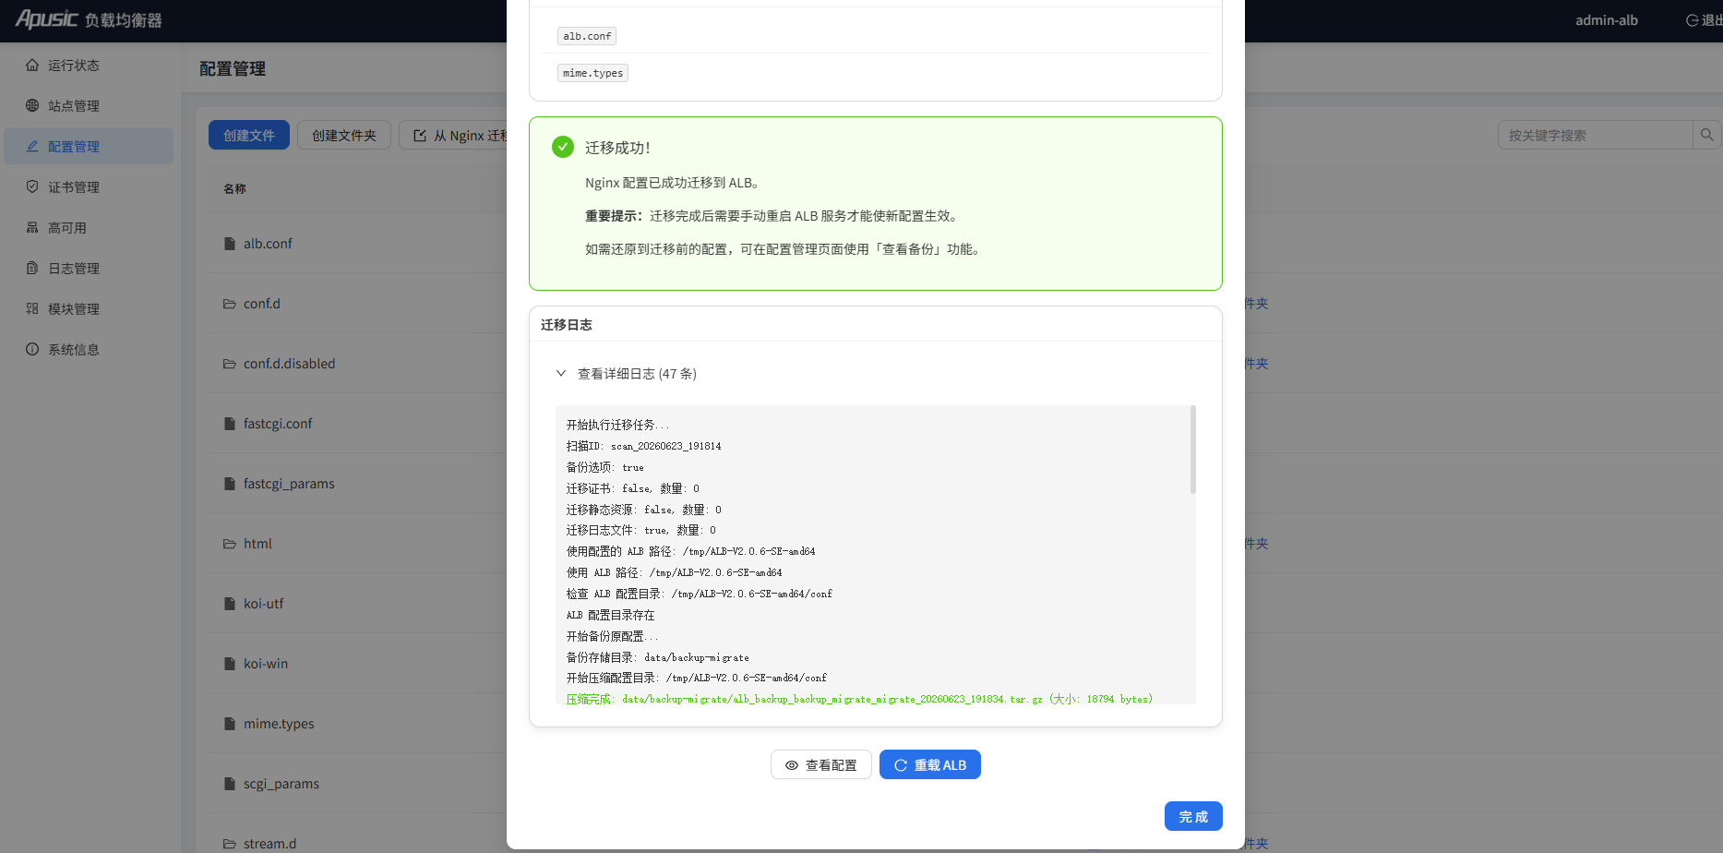Click the 创建文件夹 button
The image size is (1723, 853).
(x=344, y=135)
